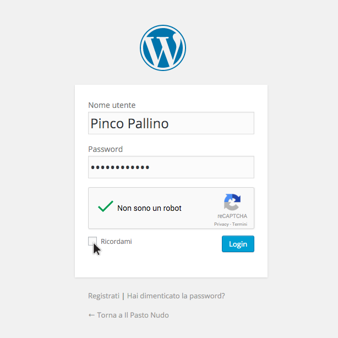
Task: Click the Password label above field
Action: 105,149
